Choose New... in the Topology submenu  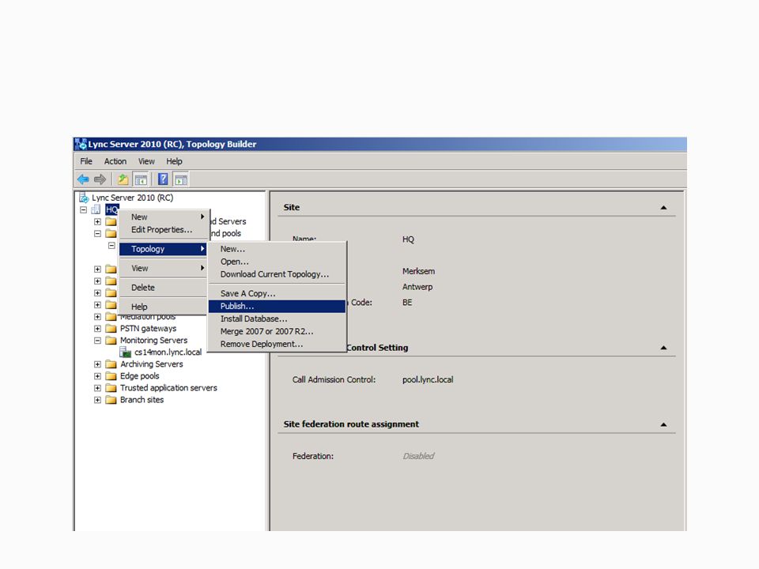click(277, 249)
